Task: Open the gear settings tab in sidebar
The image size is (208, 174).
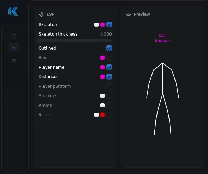Action: 14,61
